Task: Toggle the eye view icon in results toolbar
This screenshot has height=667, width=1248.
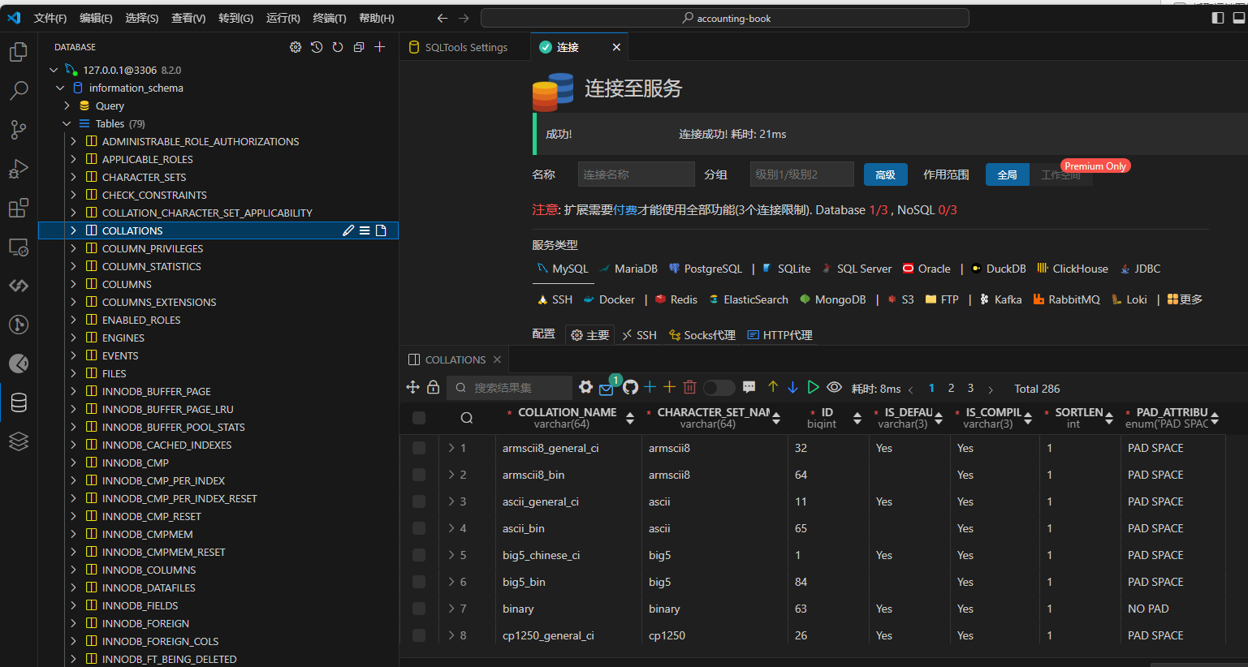Action: (834, 387)
